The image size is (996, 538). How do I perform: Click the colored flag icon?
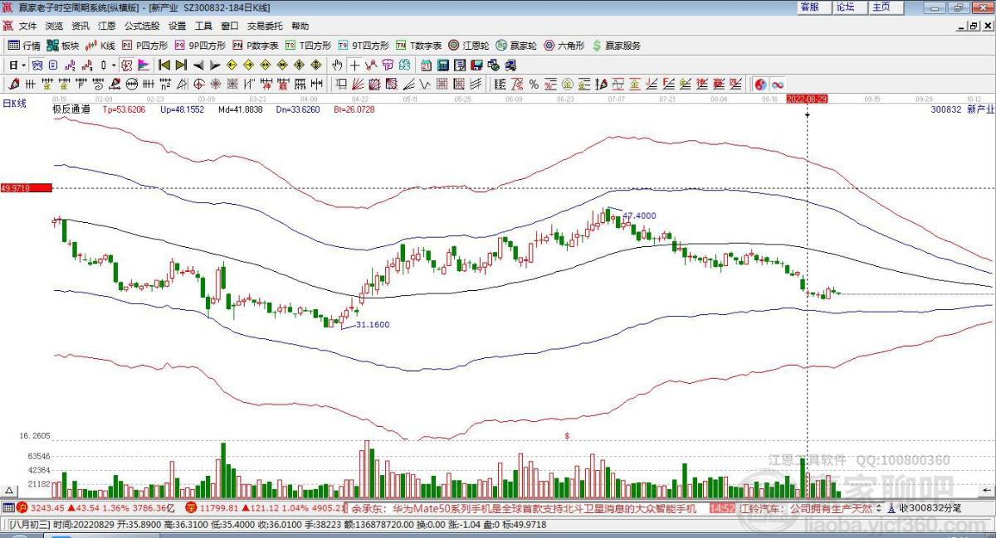(x=144, y=65)
